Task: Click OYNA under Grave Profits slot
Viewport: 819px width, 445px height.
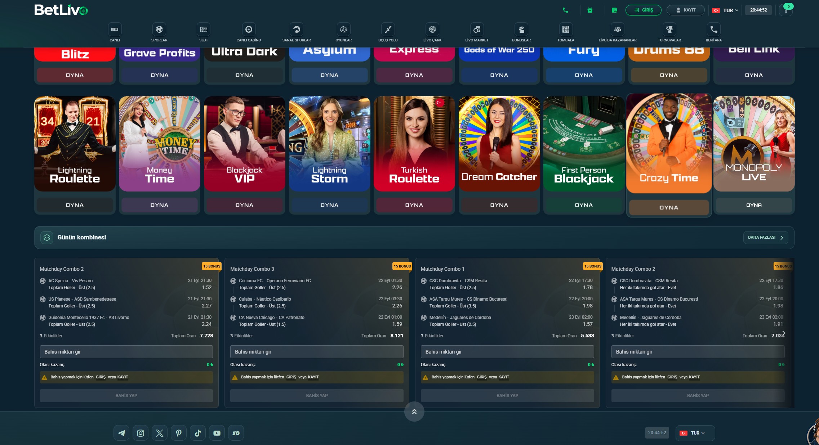Action: 160,75
